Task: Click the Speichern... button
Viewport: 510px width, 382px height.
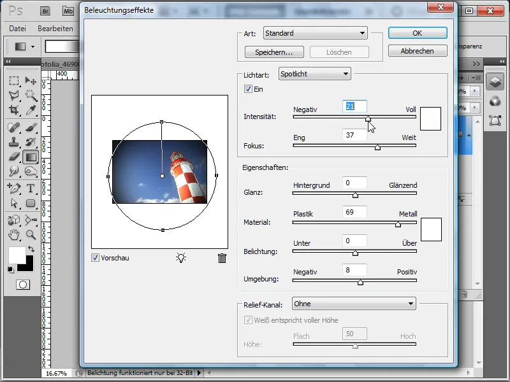Action: click(274, 52)
